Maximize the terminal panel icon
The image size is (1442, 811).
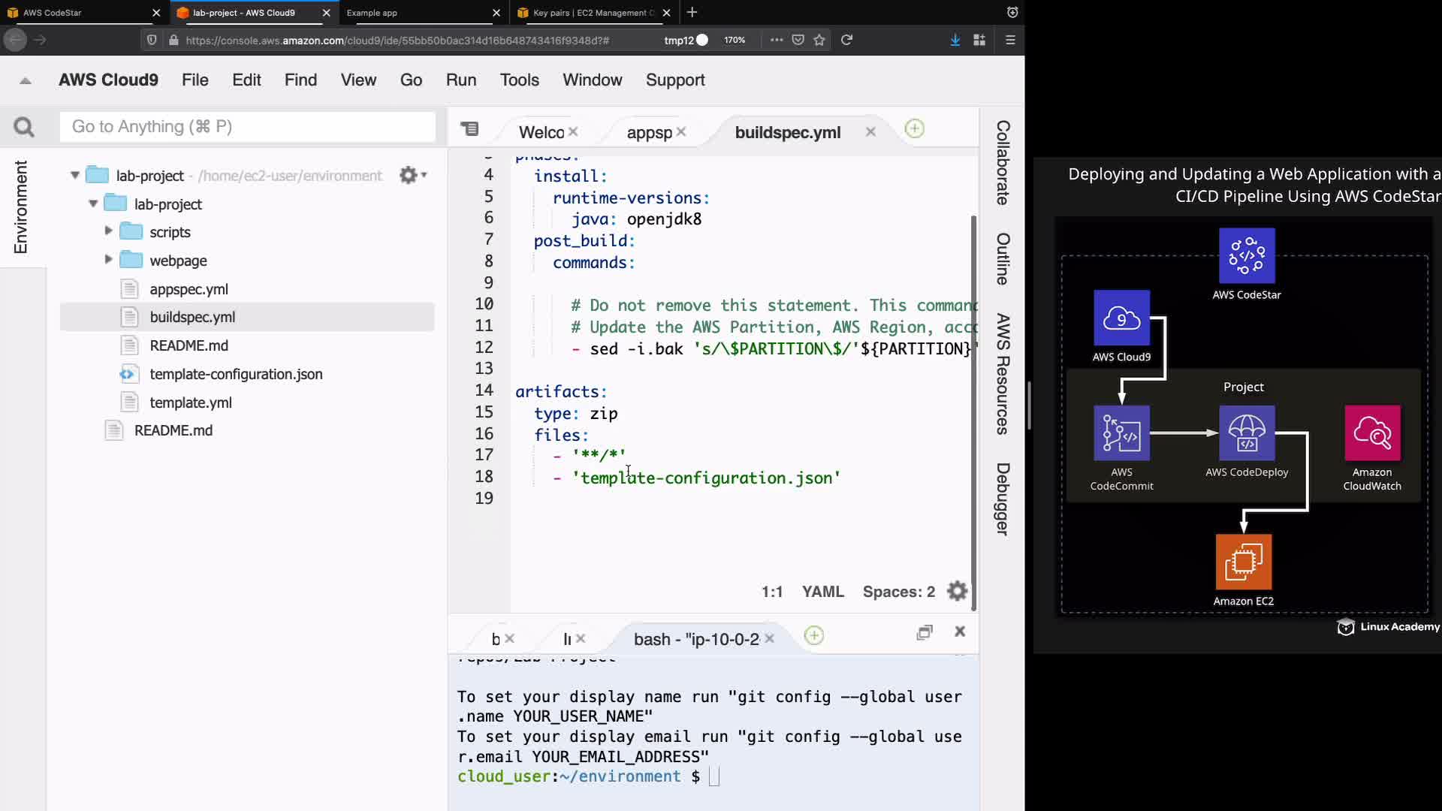[925, 632]
